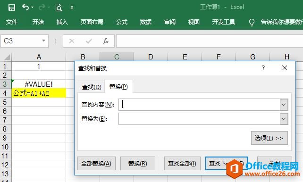This screenshot has height=182, width=303.
Task: Switch to the 数据 ribbon tab
Action: (146, 22)
